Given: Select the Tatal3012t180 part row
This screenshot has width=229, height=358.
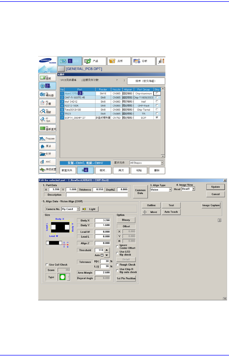Looking at the screenshot, I should [x=112, y=110].
